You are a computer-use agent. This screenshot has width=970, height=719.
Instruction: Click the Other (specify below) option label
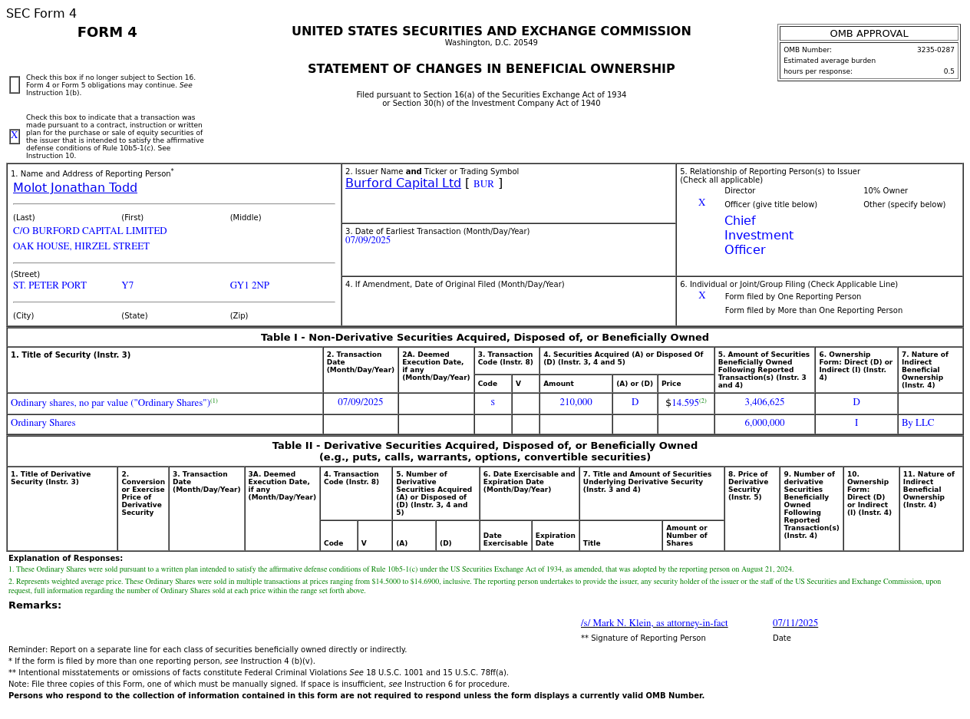point(904,205)
